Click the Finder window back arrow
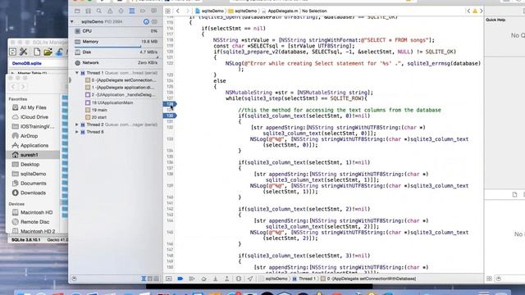 [x=14, y=87]
